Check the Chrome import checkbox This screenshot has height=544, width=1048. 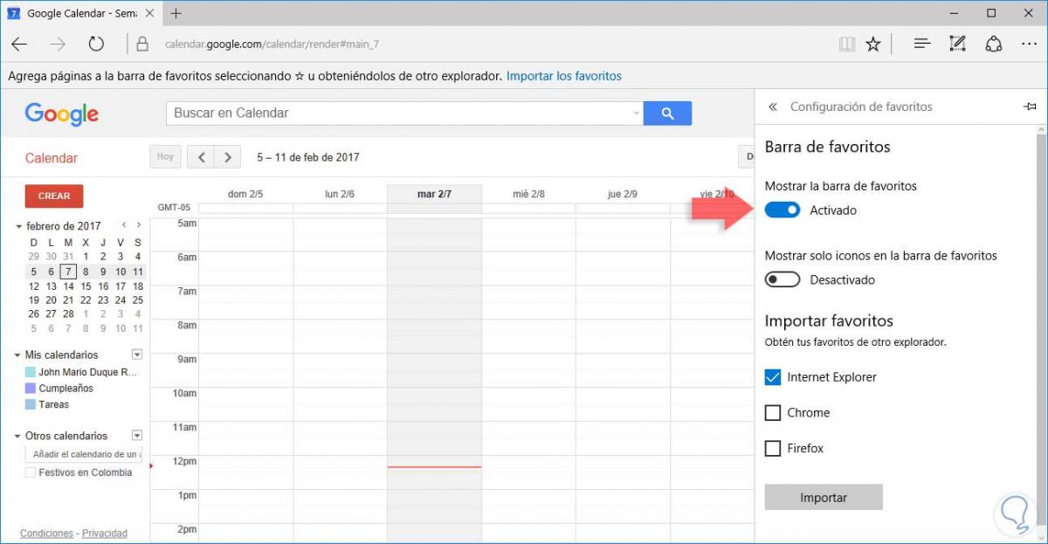point(773,413)
